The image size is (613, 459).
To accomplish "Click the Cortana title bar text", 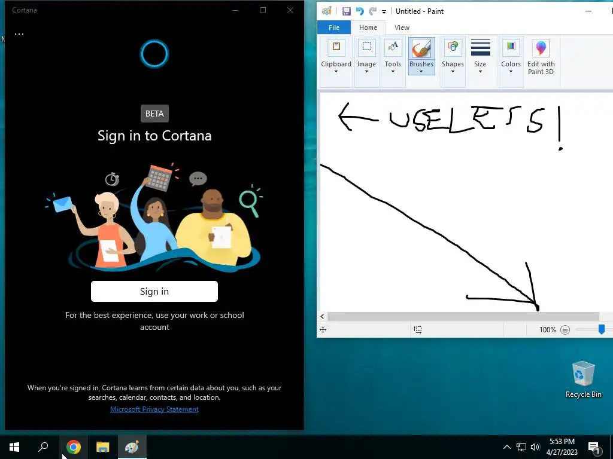I will [x=24, y=10].
